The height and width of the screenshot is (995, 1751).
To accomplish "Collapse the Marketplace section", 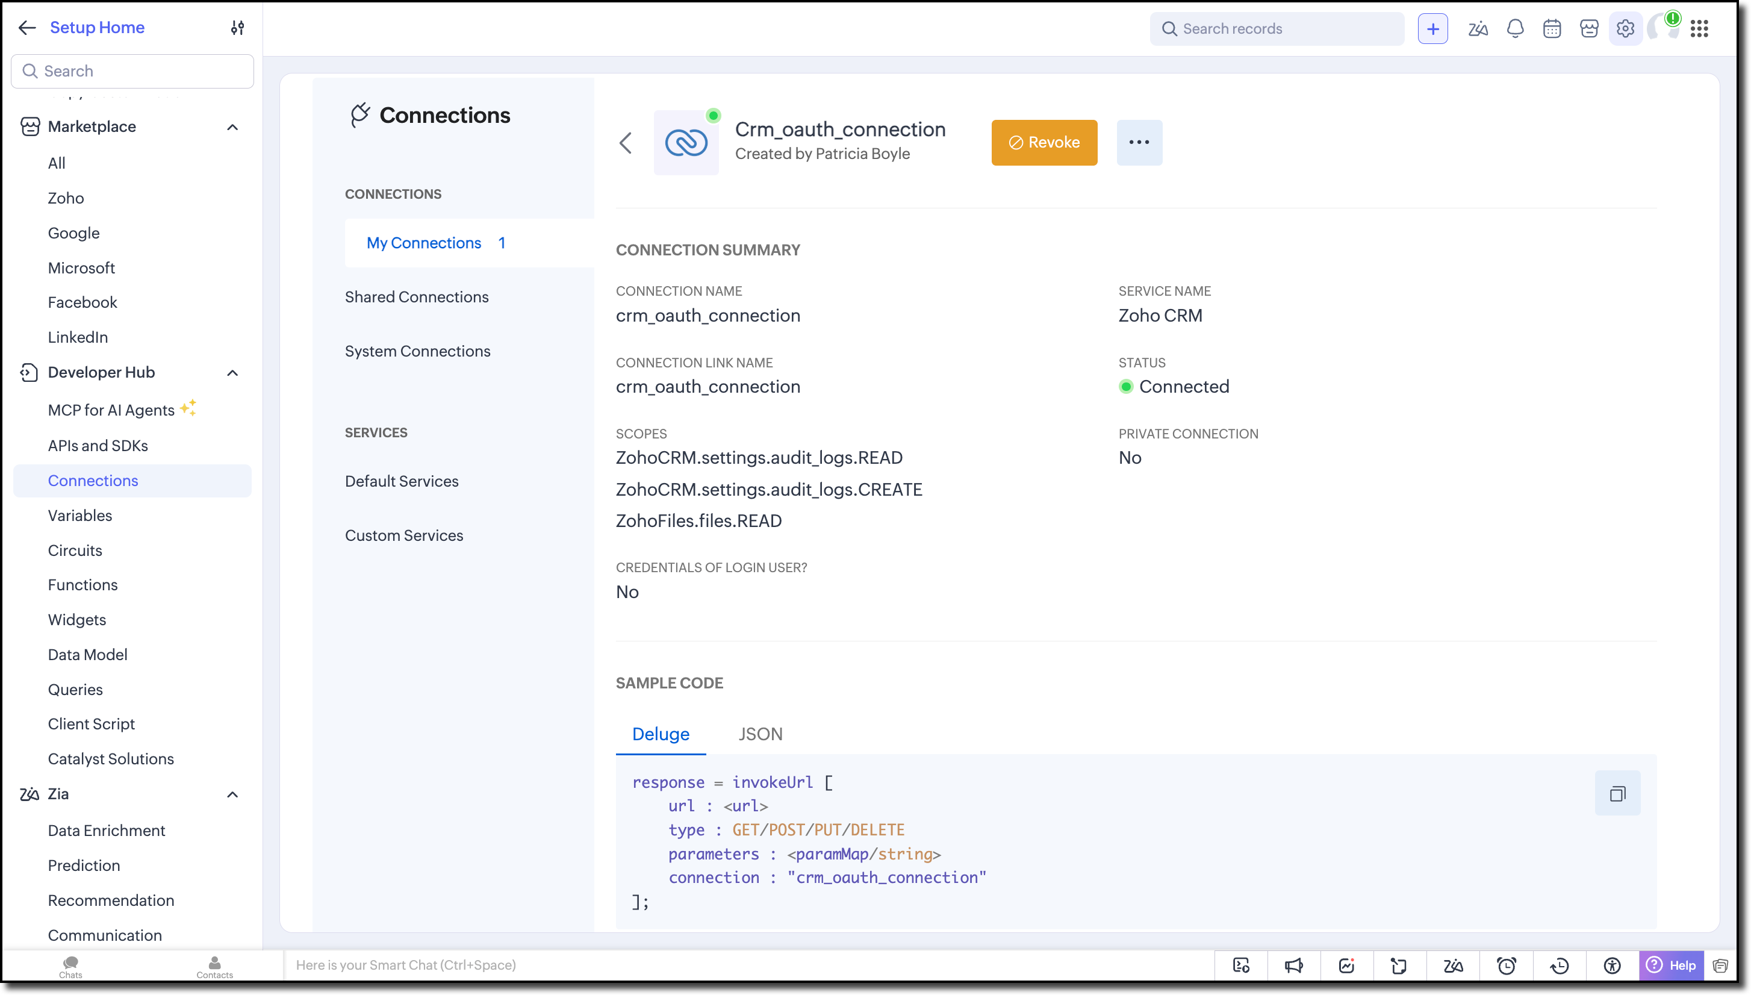I will pos(232,127).
